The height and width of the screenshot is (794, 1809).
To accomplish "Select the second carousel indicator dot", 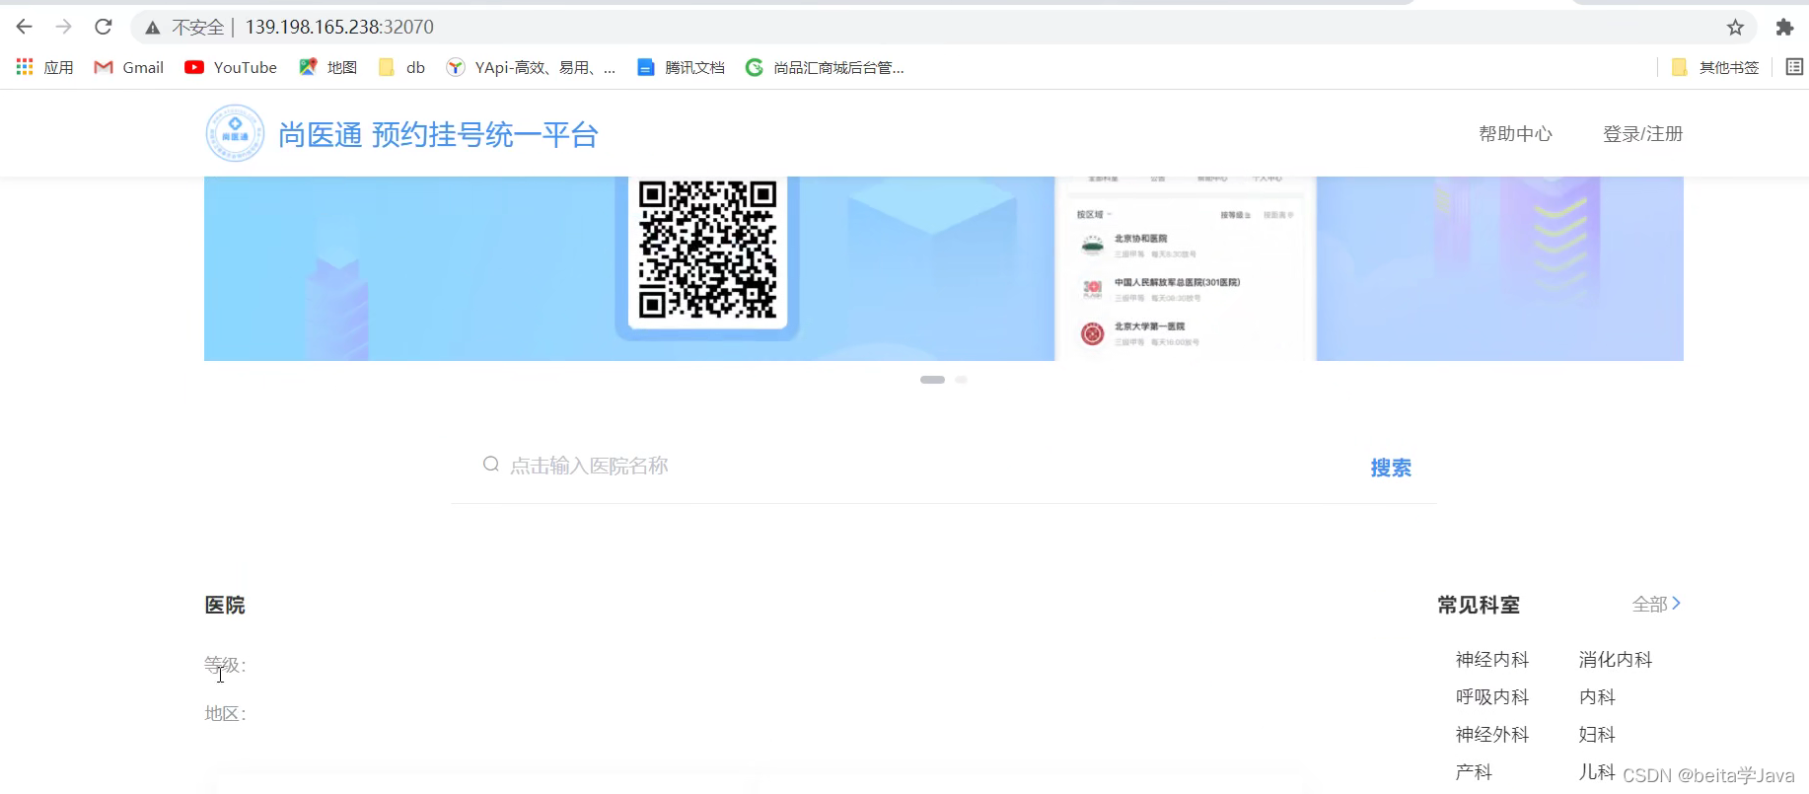I will (x=961, y=380).
